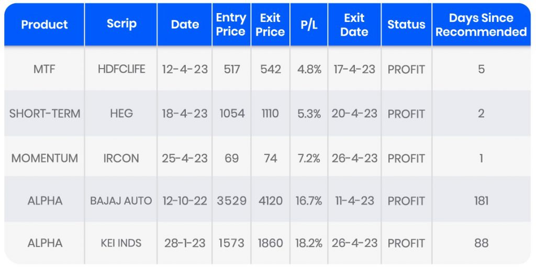The height and width of the screenshot is (267, 536).
Task: Select the 16.7% P/L value
Action: coord(309,201)
